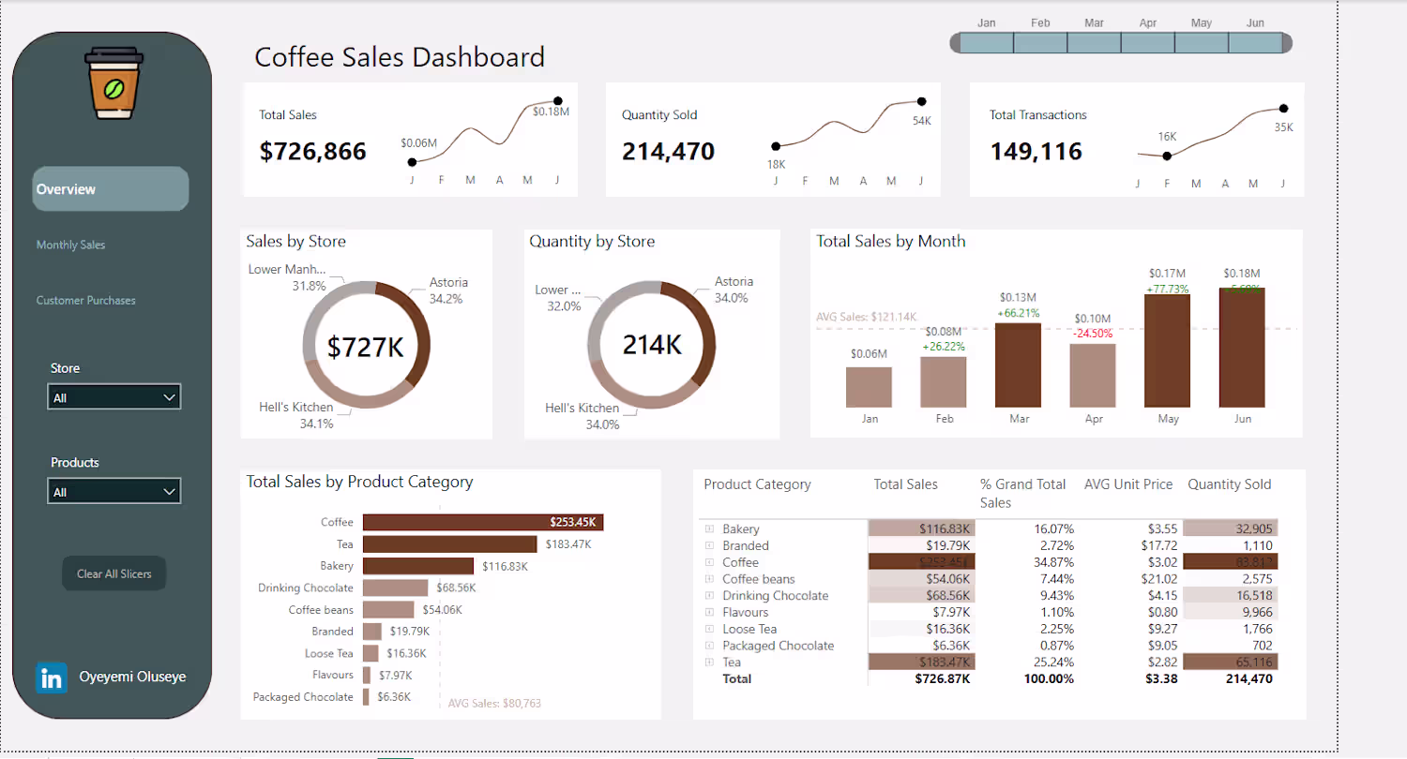The height and width of the screenshot is (759, 1407).
Task: Select the Jun segment in month slicer
Action: 1254,43
